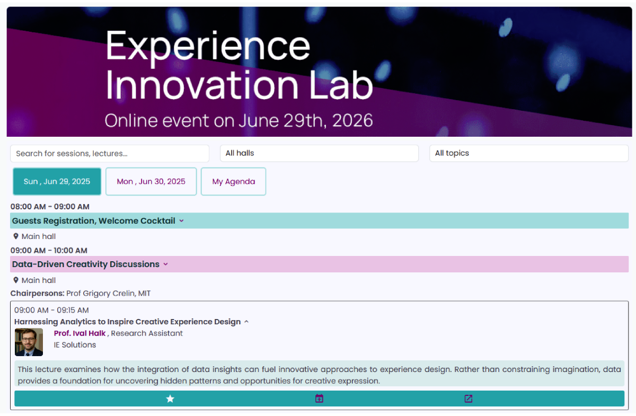Open the All topics dropdown

(528, 153)
